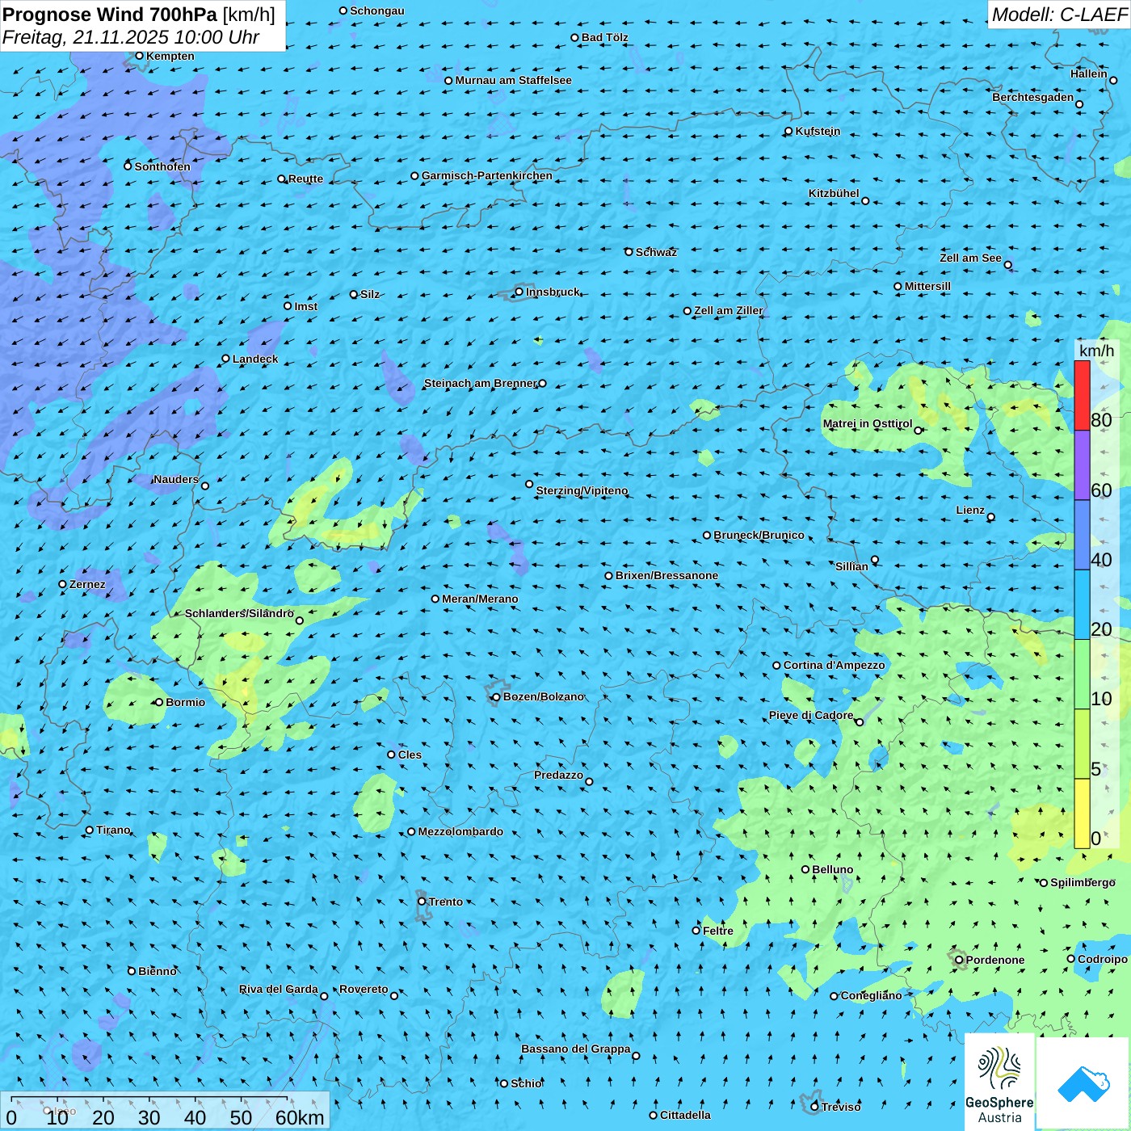
Task: Click the 'Conegliano' label
Action: click(871, 995)
